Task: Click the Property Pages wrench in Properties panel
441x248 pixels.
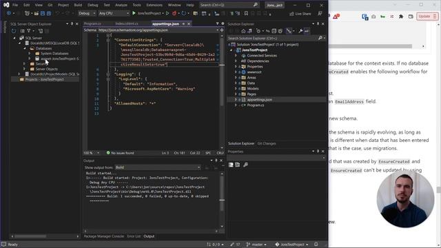Action: (245, 165)
